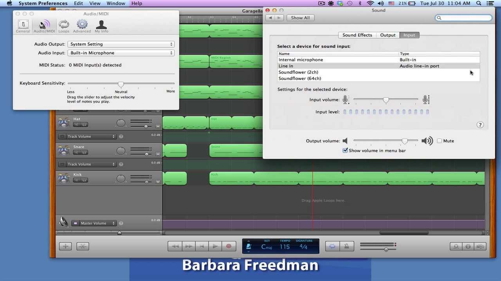
Task: Switch to the Output tab
Action: pos(388,35)
